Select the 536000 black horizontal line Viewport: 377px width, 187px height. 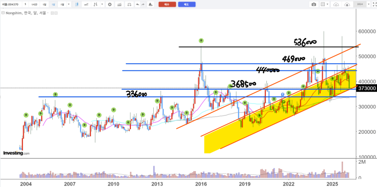[x=269, y=47]
